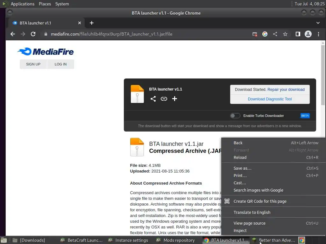
Task: Click the 'About Compressed Archive Formats' heading
Action: pos(166,183)
